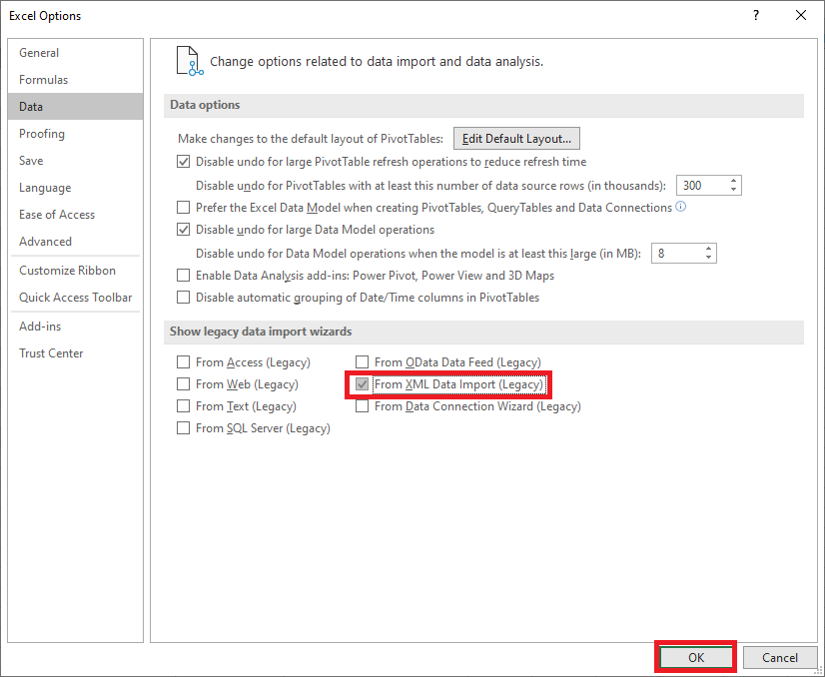825x677 pixels.
Task: Click the data import options page icon
Action: [x=190, y=61]
